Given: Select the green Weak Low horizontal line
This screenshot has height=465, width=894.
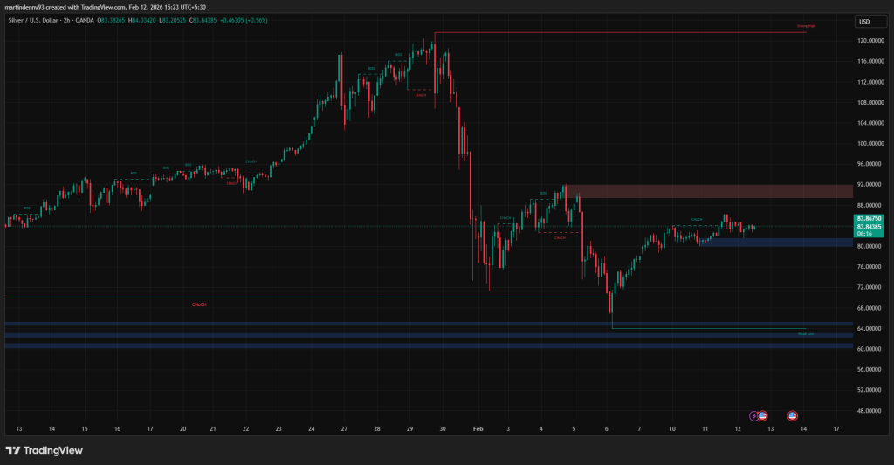Looking at the screenshot, I should point(698,329).
